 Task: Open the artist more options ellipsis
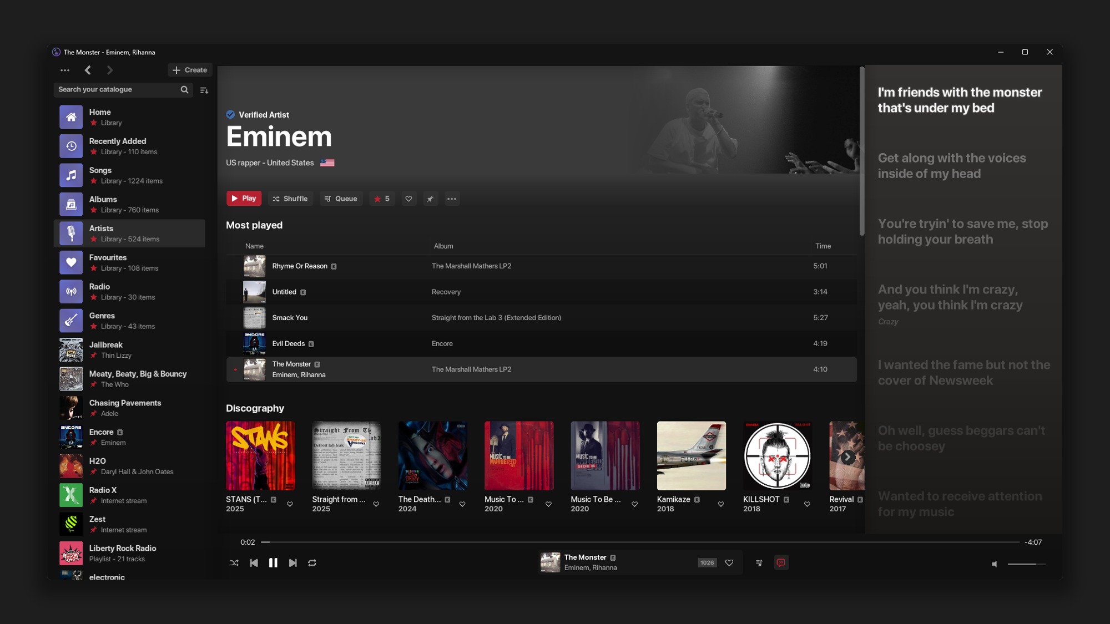452,199
